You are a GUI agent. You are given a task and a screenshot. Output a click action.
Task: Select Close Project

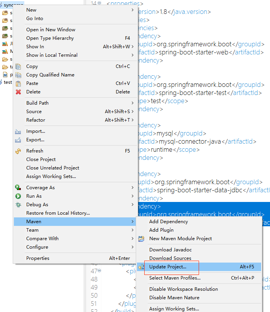pos(75,159)
